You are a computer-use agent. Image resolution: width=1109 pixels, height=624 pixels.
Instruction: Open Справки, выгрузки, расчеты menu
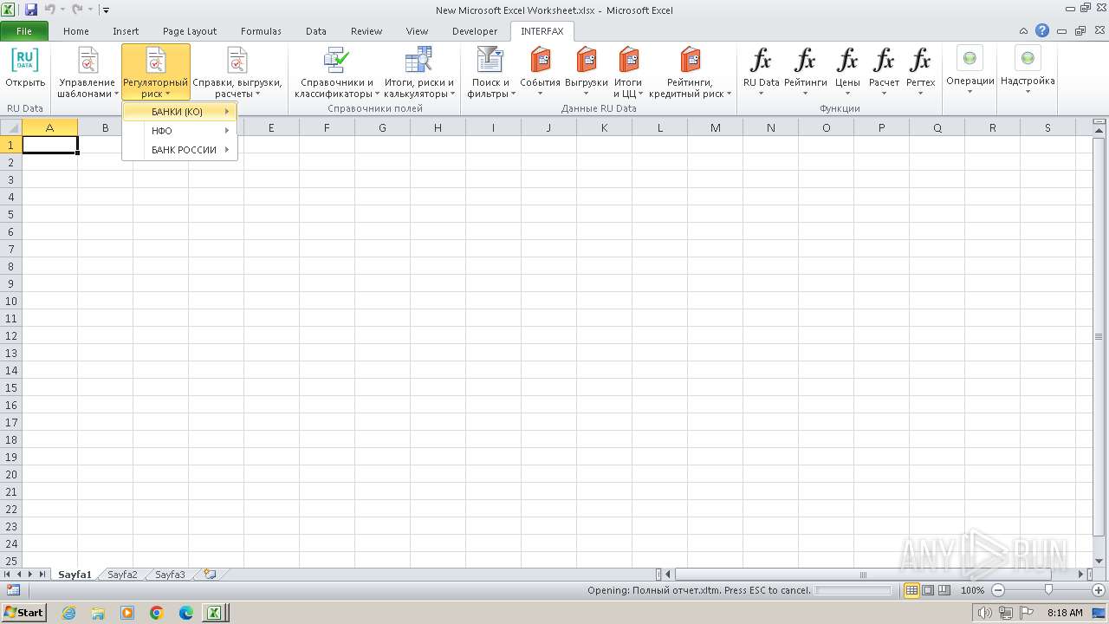point(237,73)
